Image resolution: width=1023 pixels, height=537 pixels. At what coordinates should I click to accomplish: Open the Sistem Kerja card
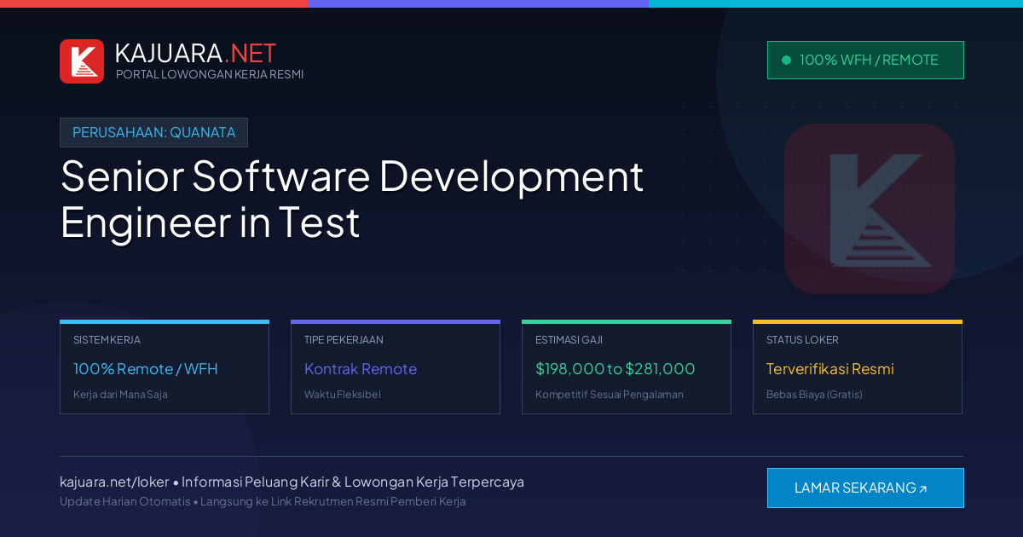tap(165, 367)
